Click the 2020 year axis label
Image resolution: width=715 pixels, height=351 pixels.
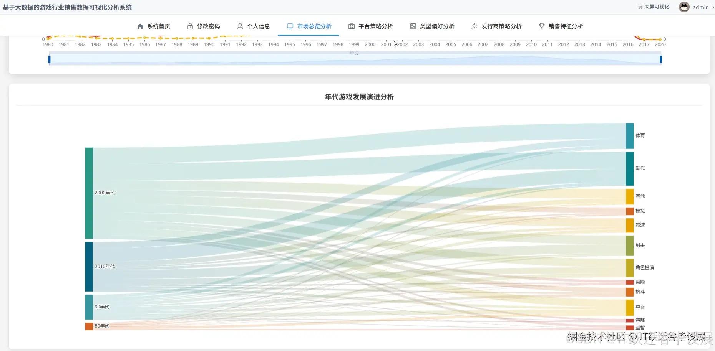[x=660, y=44]
